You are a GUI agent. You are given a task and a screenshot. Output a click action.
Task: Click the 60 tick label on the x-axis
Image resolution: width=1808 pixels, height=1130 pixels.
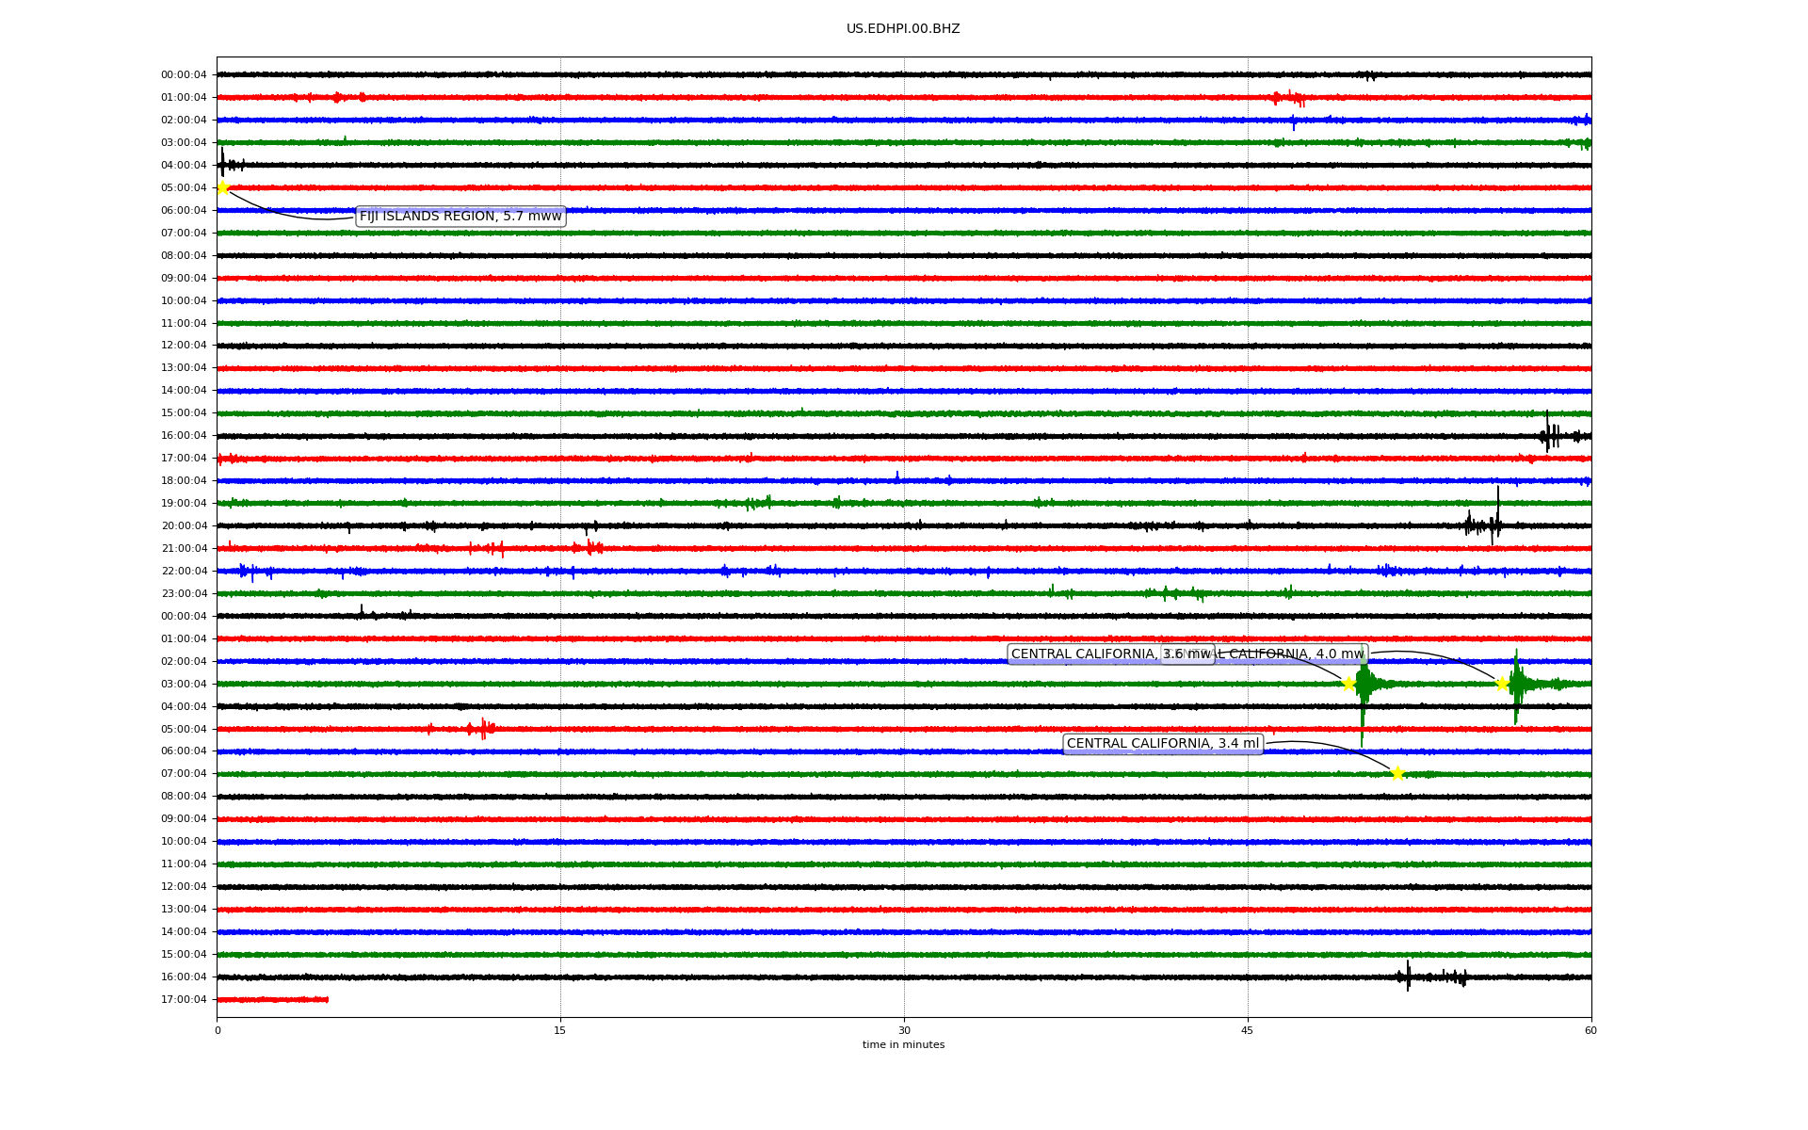coord(1590,1030)
